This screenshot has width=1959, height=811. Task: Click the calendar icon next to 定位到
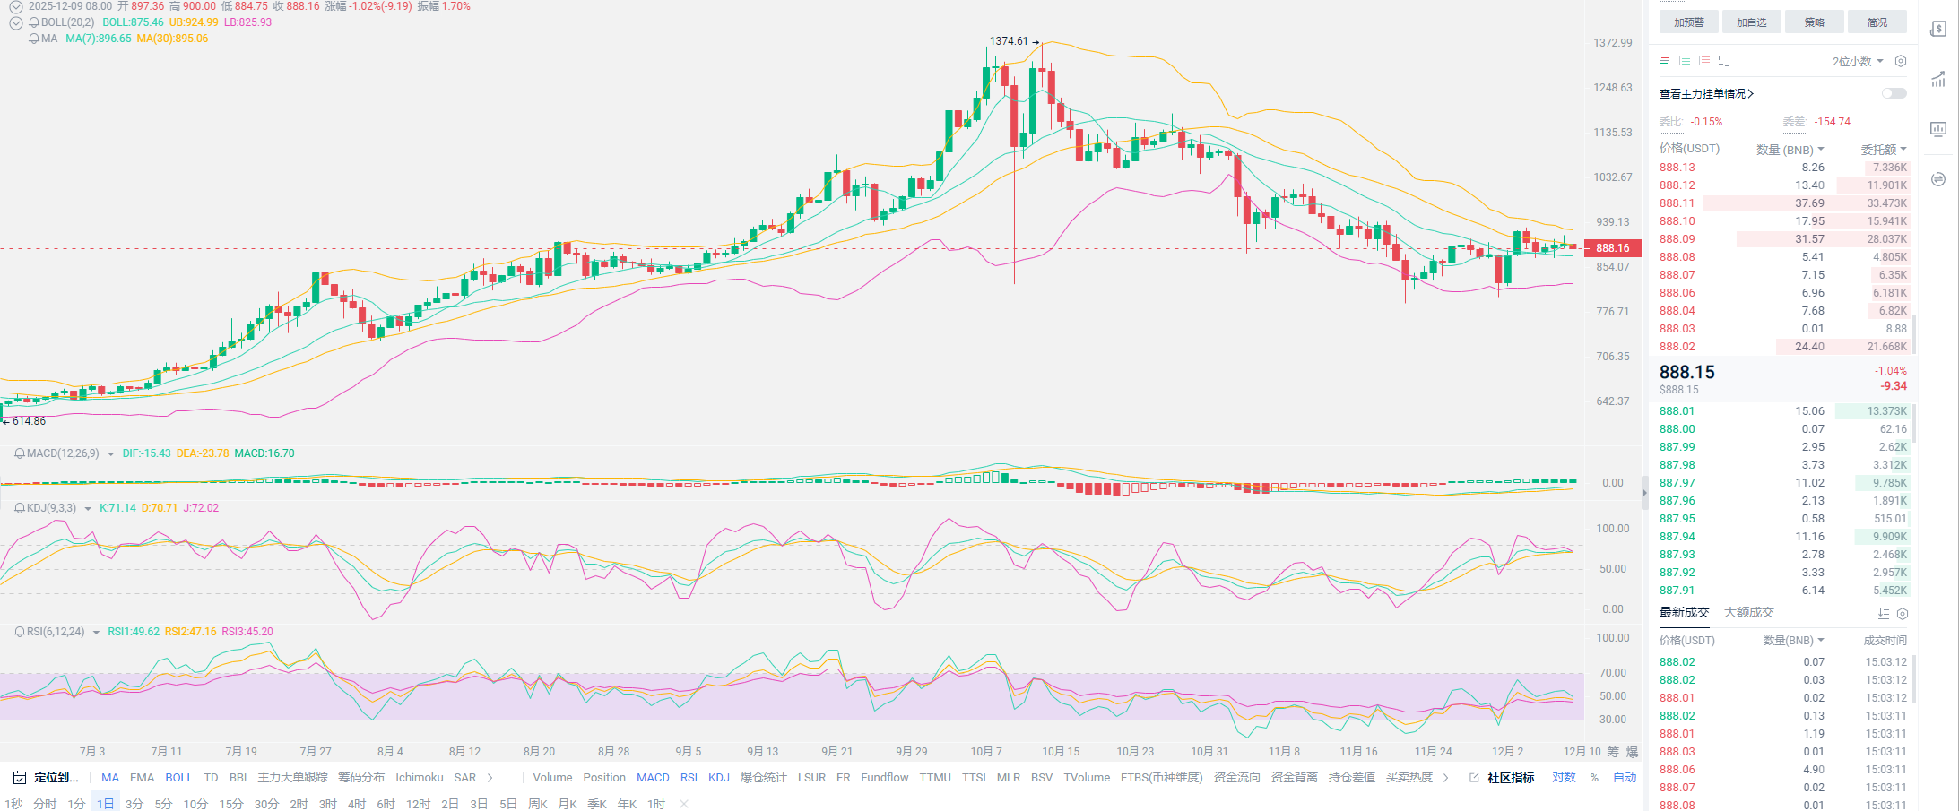pos(19,777)
